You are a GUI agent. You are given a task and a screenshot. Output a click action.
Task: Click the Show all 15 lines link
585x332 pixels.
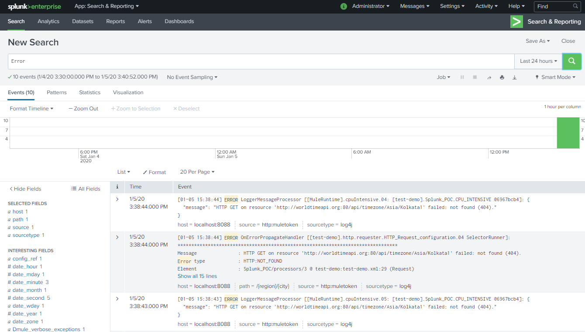pyautogui.click(x=197, y=276)
